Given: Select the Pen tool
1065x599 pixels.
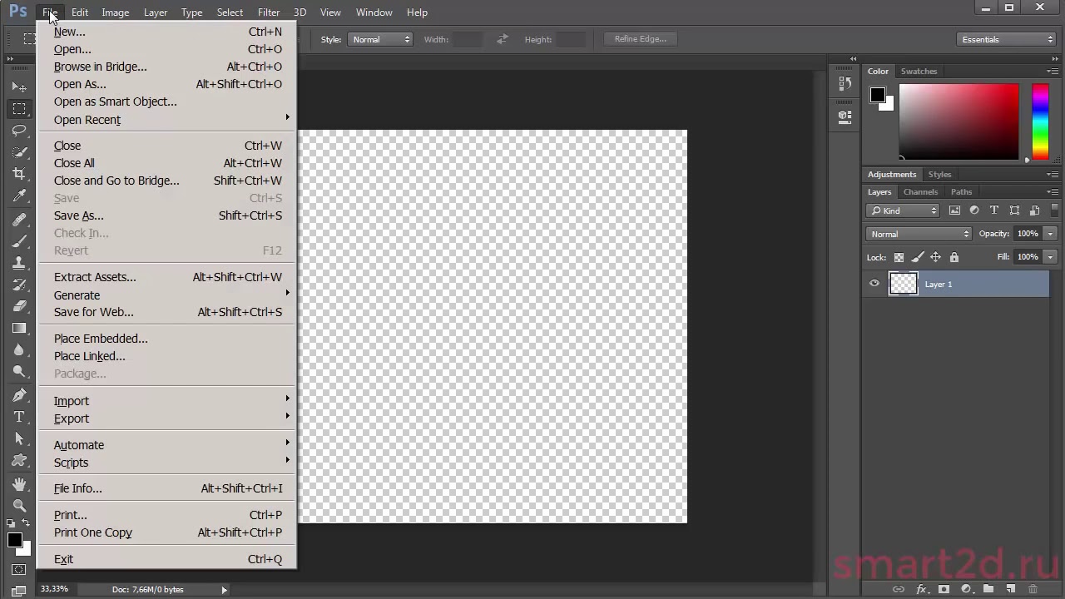Looking at the screenshot, I should 19,395.
